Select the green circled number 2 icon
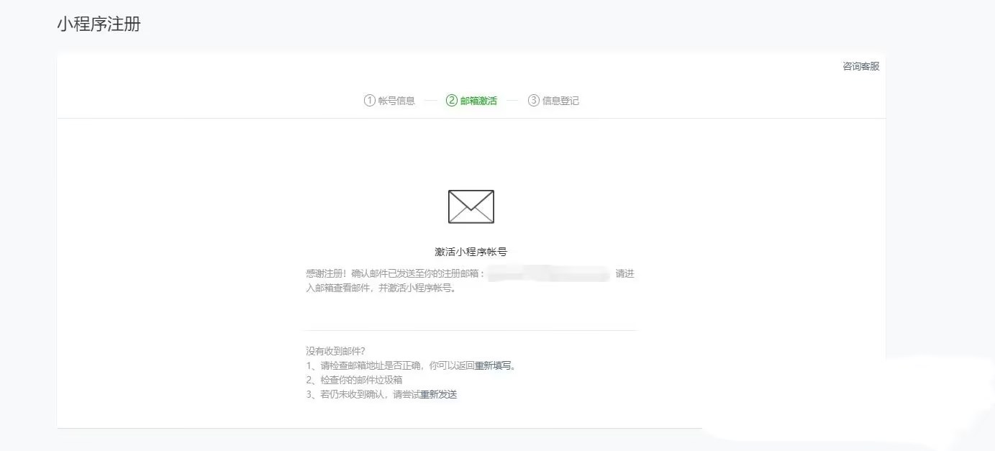 point(452,101)
